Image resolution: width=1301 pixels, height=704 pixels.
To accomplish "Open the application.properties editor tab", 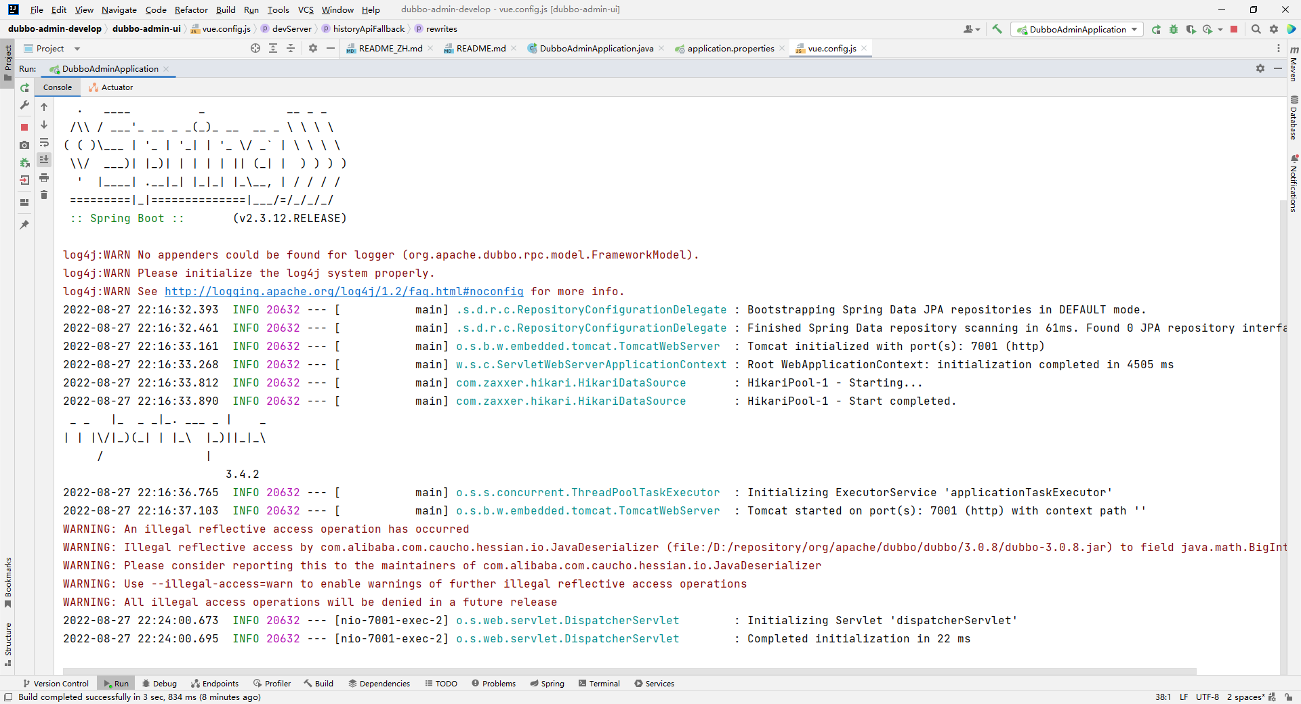I will pos(730,48).
